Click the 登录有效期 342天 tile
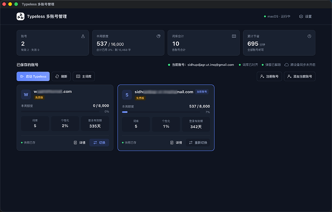 point(196,124)
